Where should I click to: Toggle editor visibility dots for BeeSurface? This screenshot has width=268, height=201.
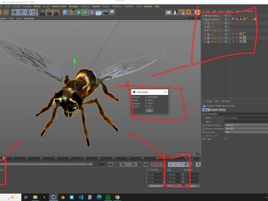point(228,16)
